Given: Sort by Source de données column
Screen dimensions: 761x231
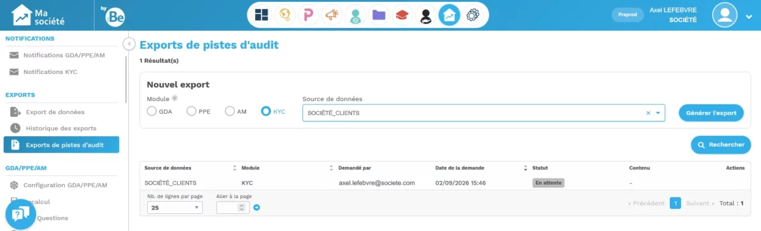Looking at the screenshot, I should pos(235,168).
